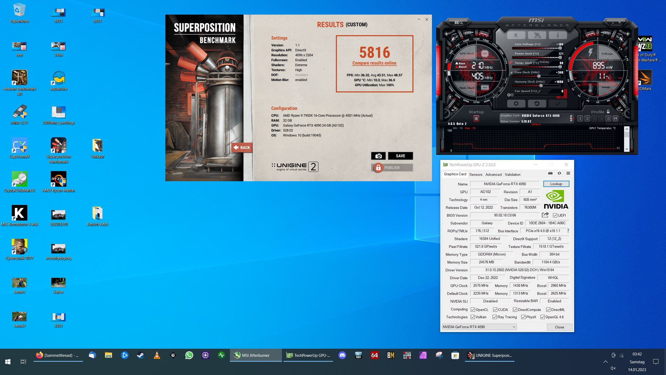Click GPU-Z BIOS export share icon
The width and height of the screenshot is (666, 375).
coord(545,215)
